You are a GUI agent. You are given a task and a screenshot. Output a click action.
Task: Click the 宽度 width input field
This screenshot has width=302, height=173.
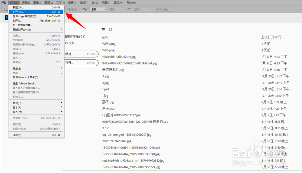120,9
